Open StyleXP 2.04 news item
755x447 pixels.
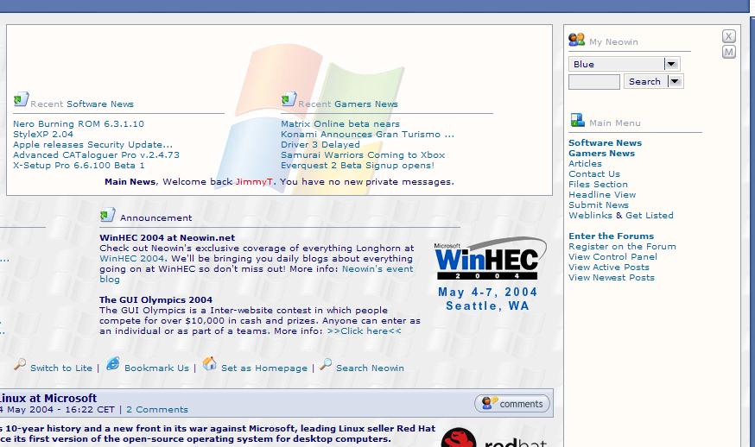(43, 135)
